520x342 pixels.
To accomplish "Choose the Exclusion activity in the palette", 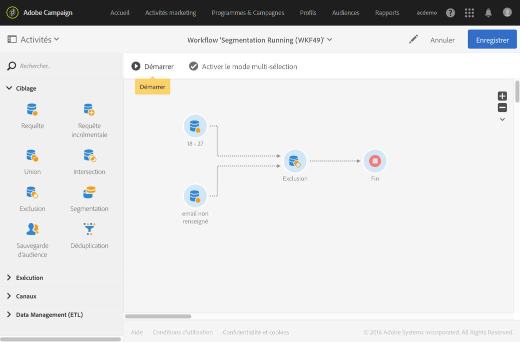I will [x=32, y=192].
